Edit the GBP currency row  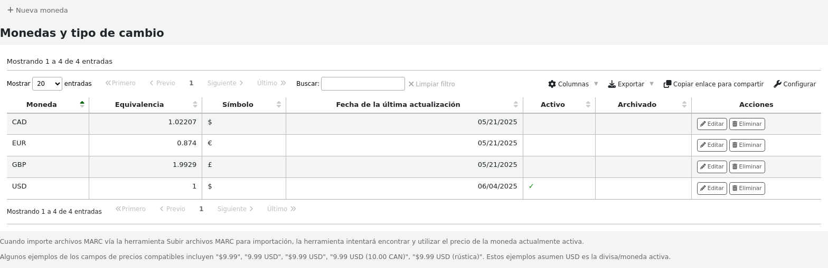point(711,167)
